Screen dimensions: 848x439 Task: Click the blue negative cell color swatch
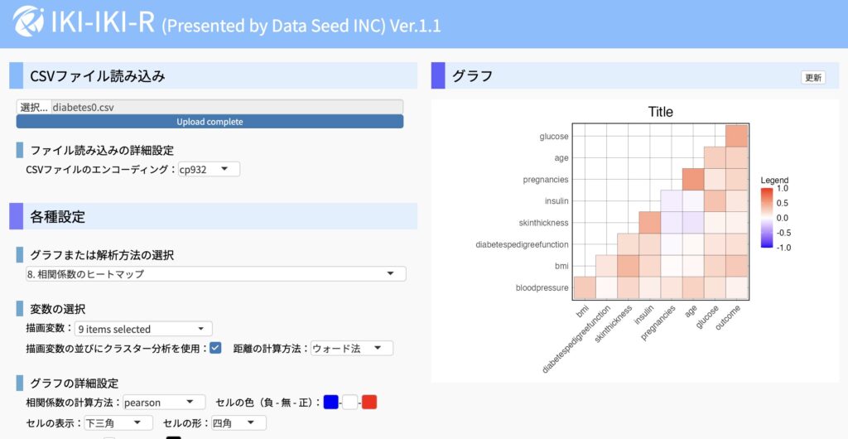[x=331, y=403]
